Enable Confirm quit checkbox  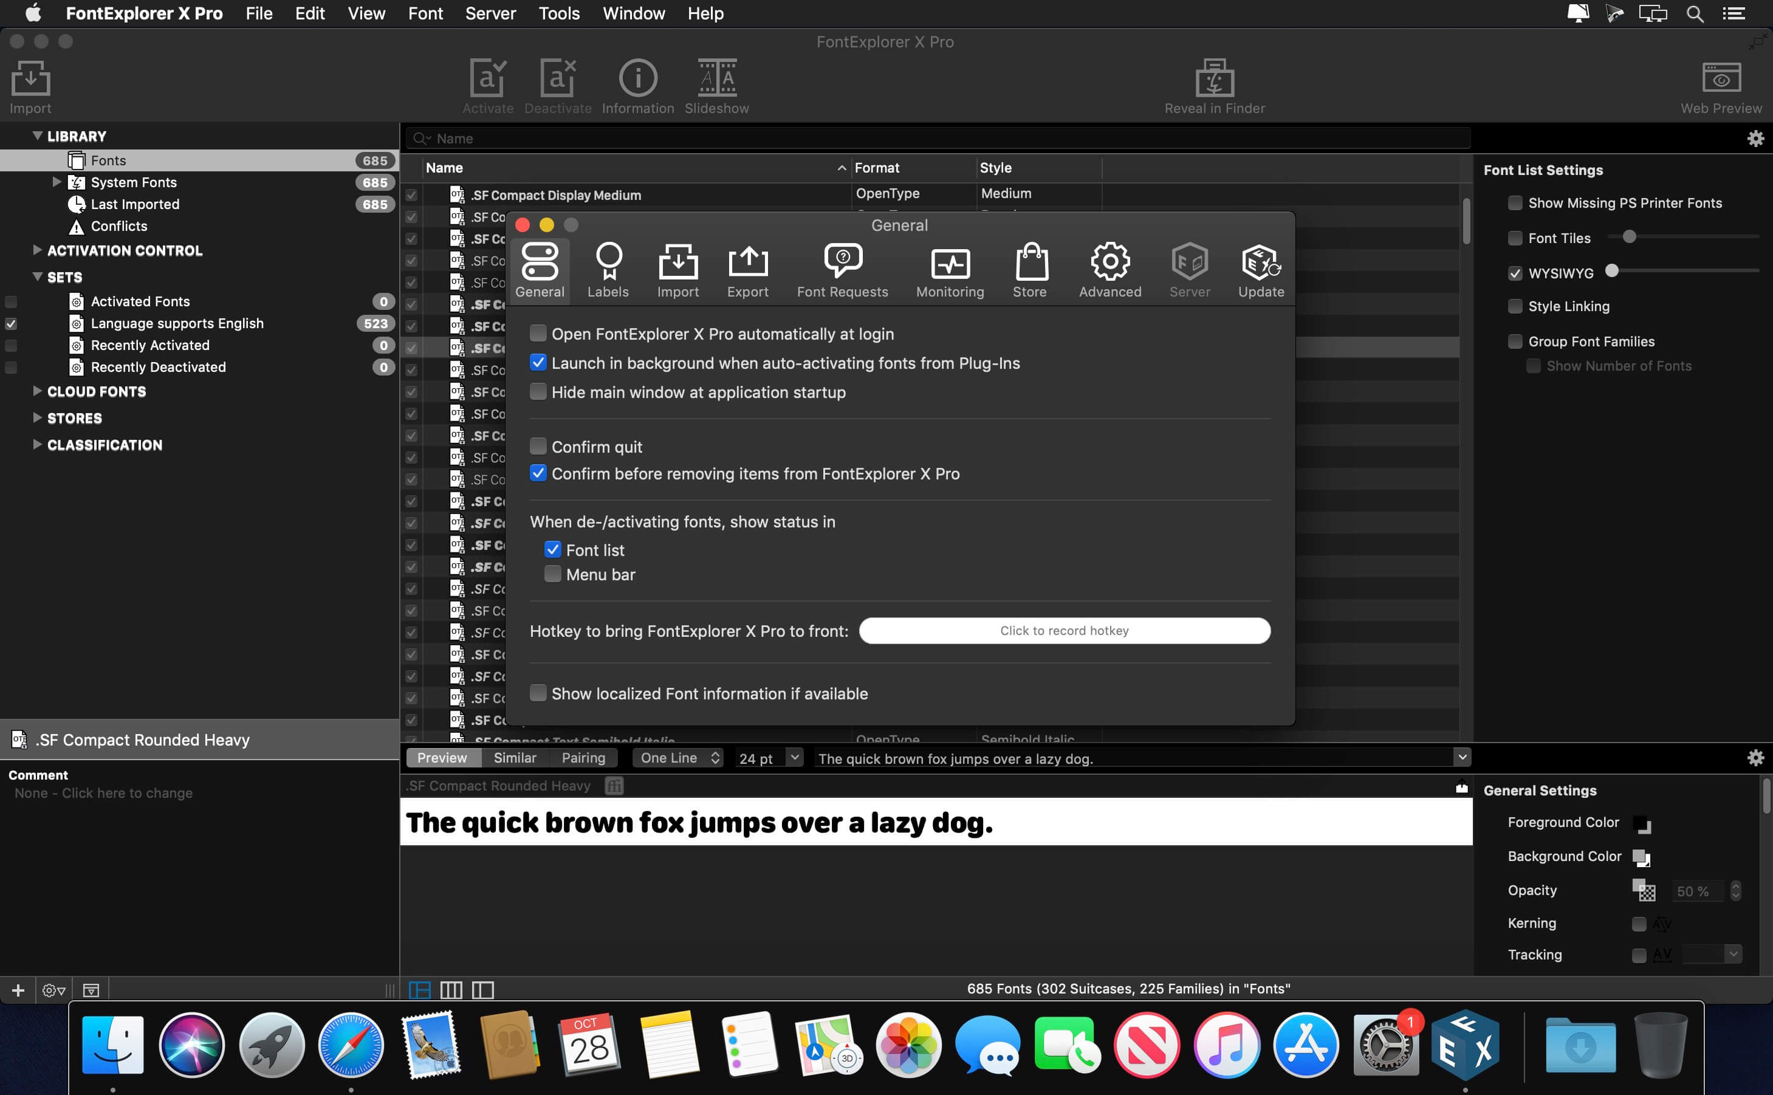538,446
